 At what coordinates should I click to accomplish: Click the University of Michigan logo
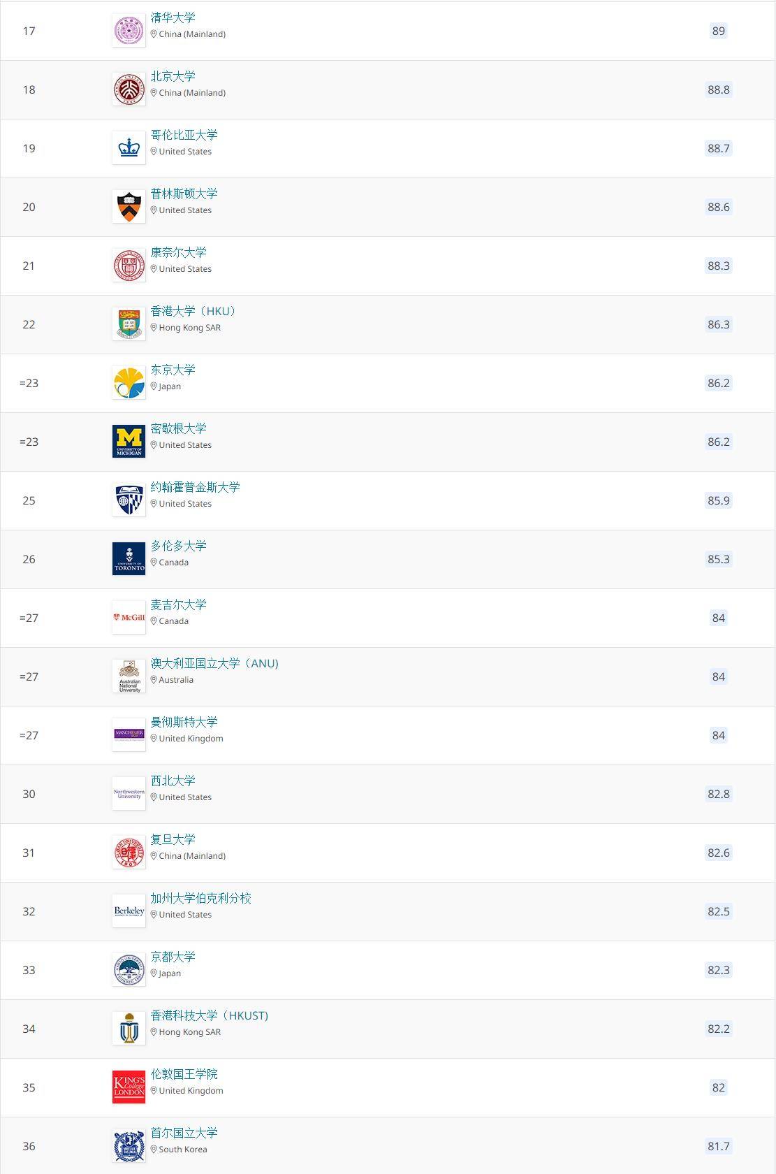click(129, 442)
